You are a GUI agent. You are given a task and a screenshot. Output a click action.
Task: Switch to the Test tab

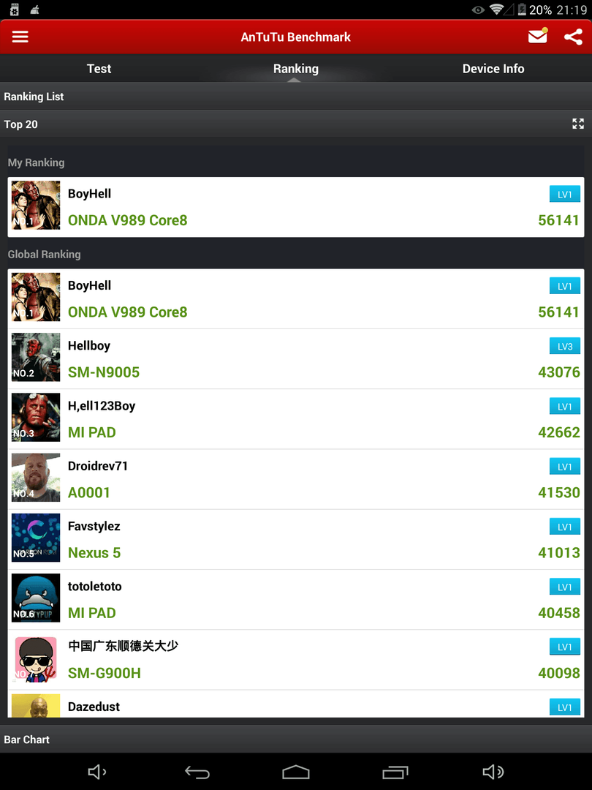pyautogui.click(x=99, y=69)
